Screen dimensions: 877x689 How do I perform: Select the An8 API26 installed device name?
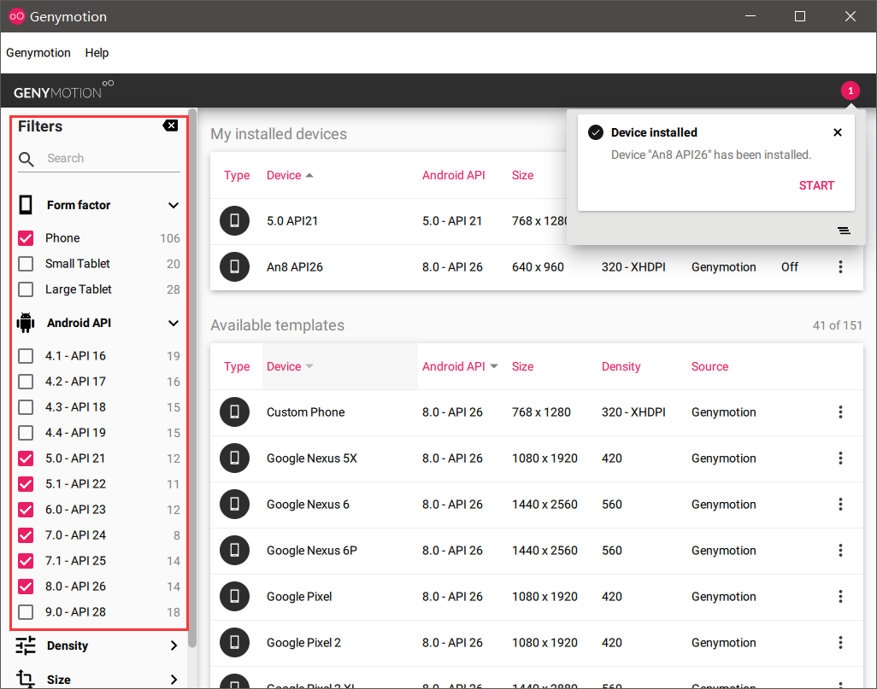point(295,267)
